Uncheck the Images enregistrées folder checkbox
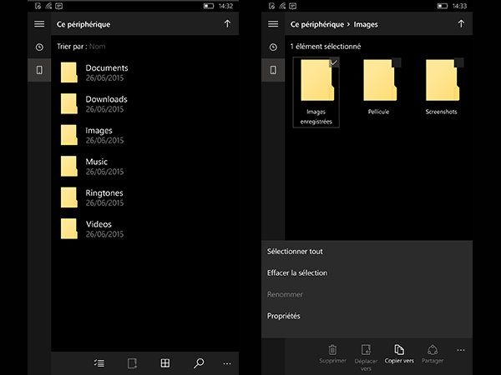This screenshot has width=501, height=375. tap(334, 63)
